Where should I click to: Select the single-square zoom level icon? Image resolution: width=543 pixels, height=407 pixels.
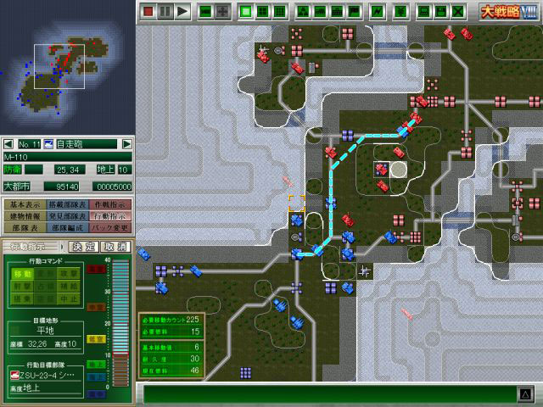[246, 12]
